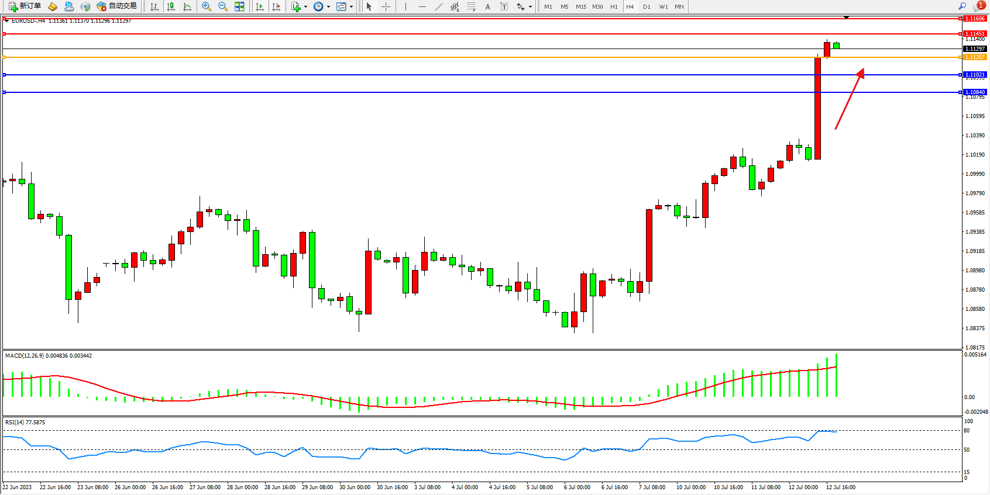Switch to the H1 timeframe
Screen dimensions: 990x495
(614, 6)
